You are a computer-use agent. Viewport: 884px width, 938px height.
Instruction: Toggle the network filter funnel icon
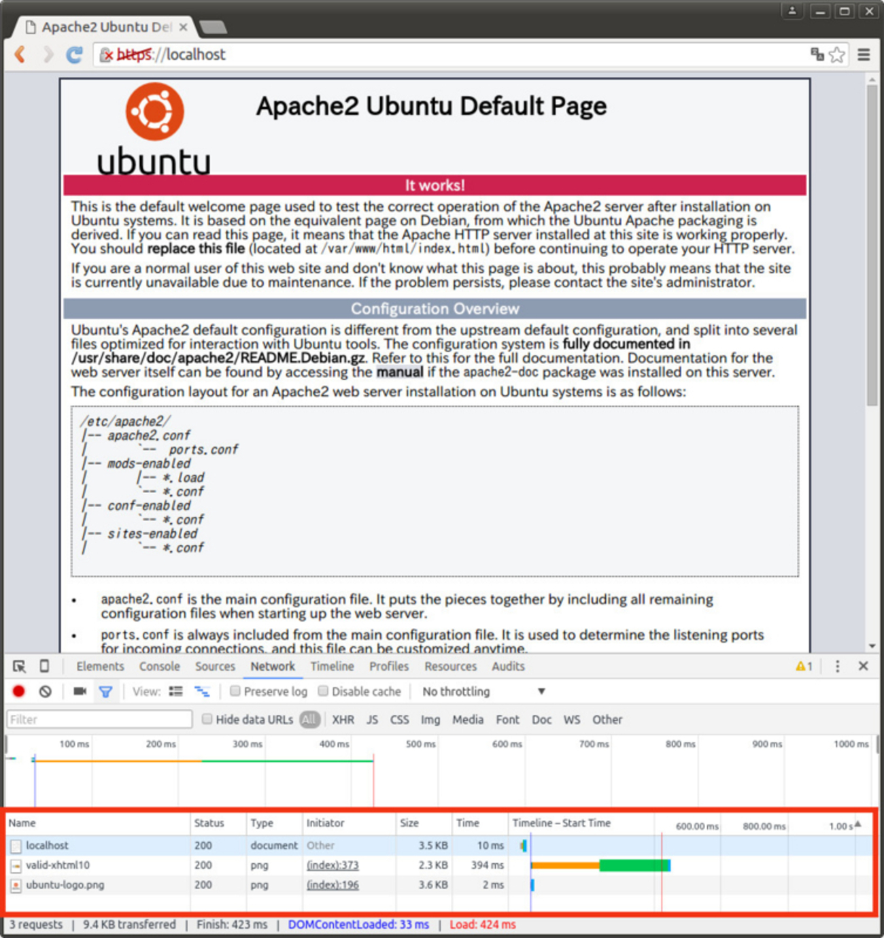(x=105, y=692)
